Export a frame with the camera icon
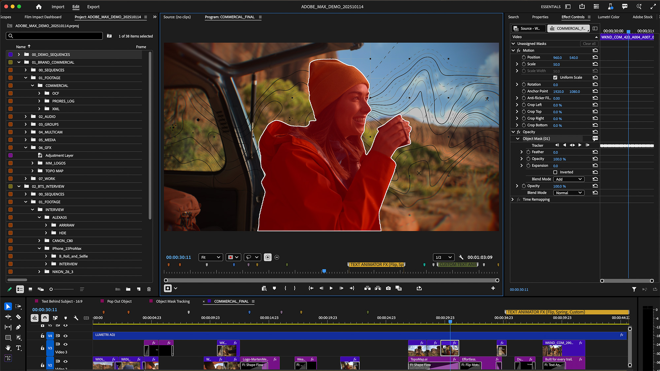 click(x=388, y=288)
